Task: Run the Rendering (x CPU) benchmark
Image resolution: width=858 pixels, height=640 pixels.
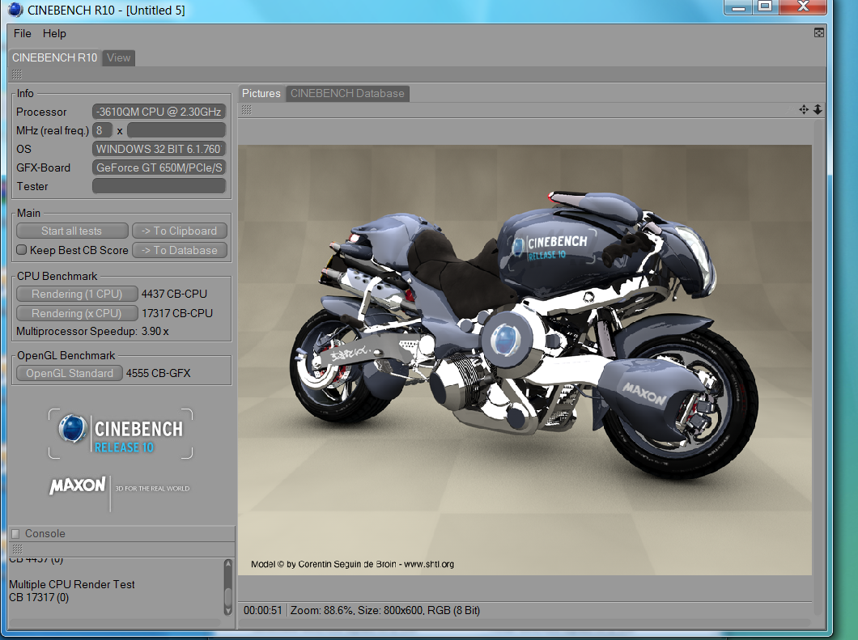Action: point(77,313)
